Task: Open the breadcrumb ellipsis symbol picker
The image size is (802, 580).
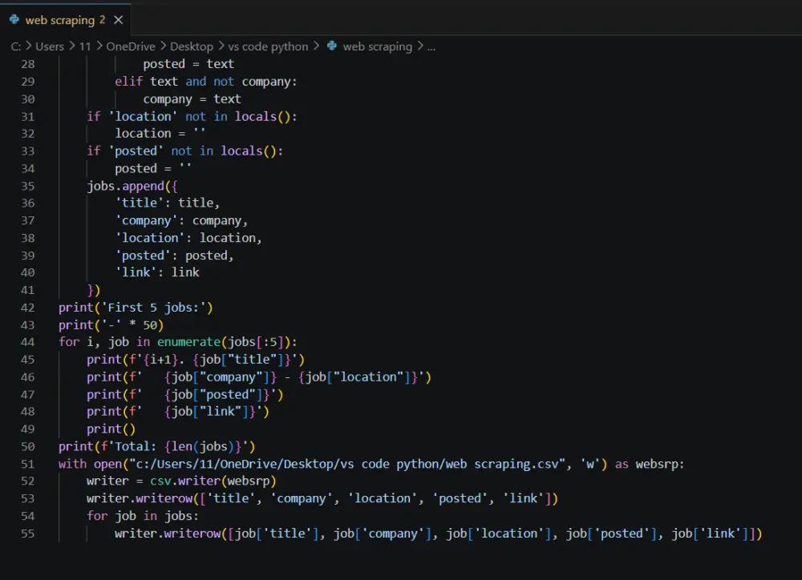Action: pyautogui.click(x=431, y=47)
